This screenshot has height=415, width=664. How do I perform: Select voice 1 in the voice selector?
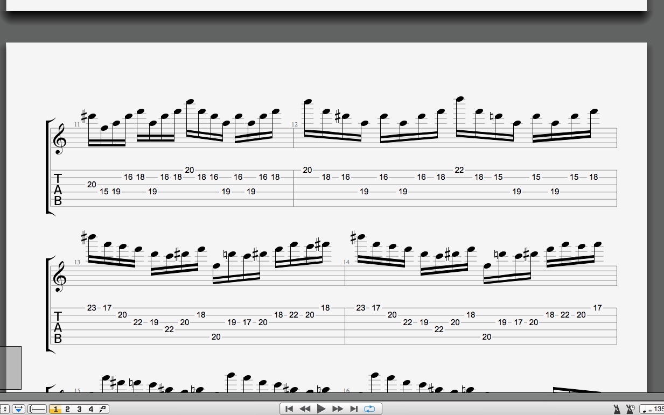pos(55,409)
